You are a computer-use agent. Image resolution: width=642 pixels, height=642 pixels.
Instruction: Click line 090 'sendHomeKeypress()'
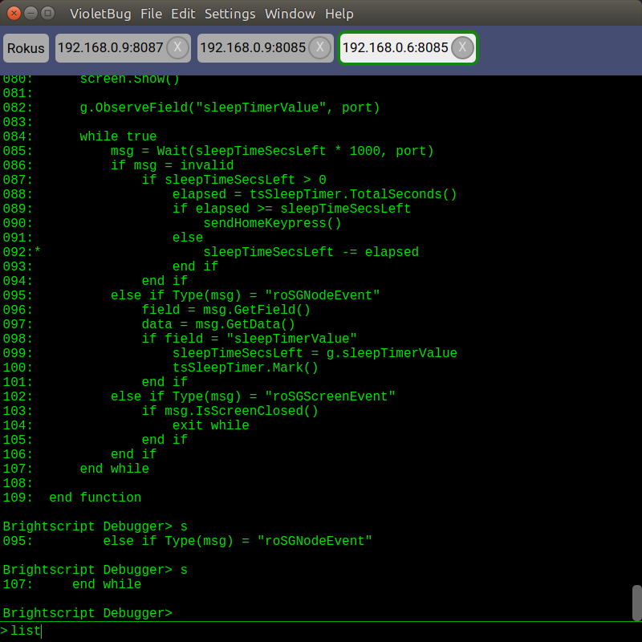point(272,223)
